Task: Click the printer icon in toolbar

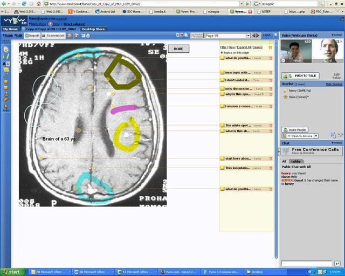Action: tap(88, 36)
